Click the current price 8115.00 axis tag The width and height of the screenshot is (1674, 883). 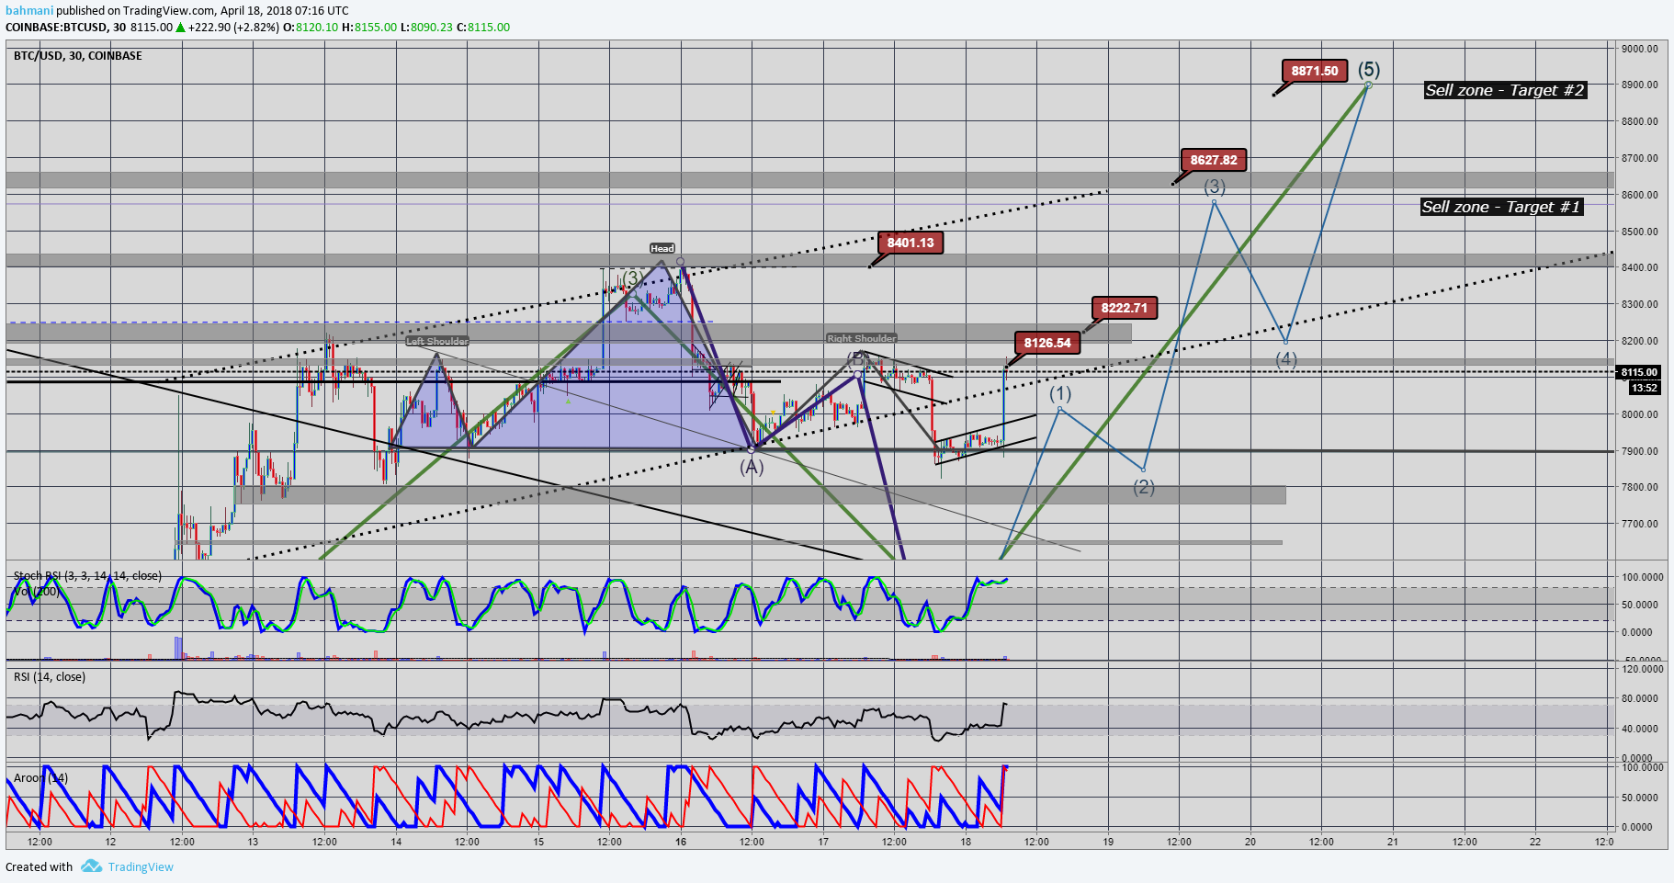pyautogui.click(x=1639, y=372)
